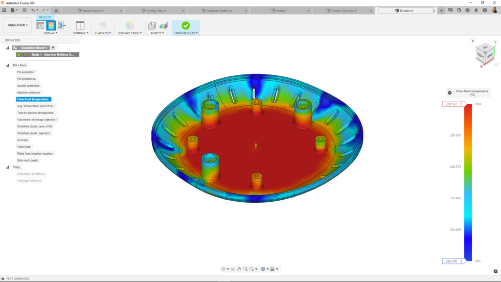Image resolution: width=501 pixels, height=282 pixels.
Task: Click the legend Min slider handle
Action: pos(464,261)
